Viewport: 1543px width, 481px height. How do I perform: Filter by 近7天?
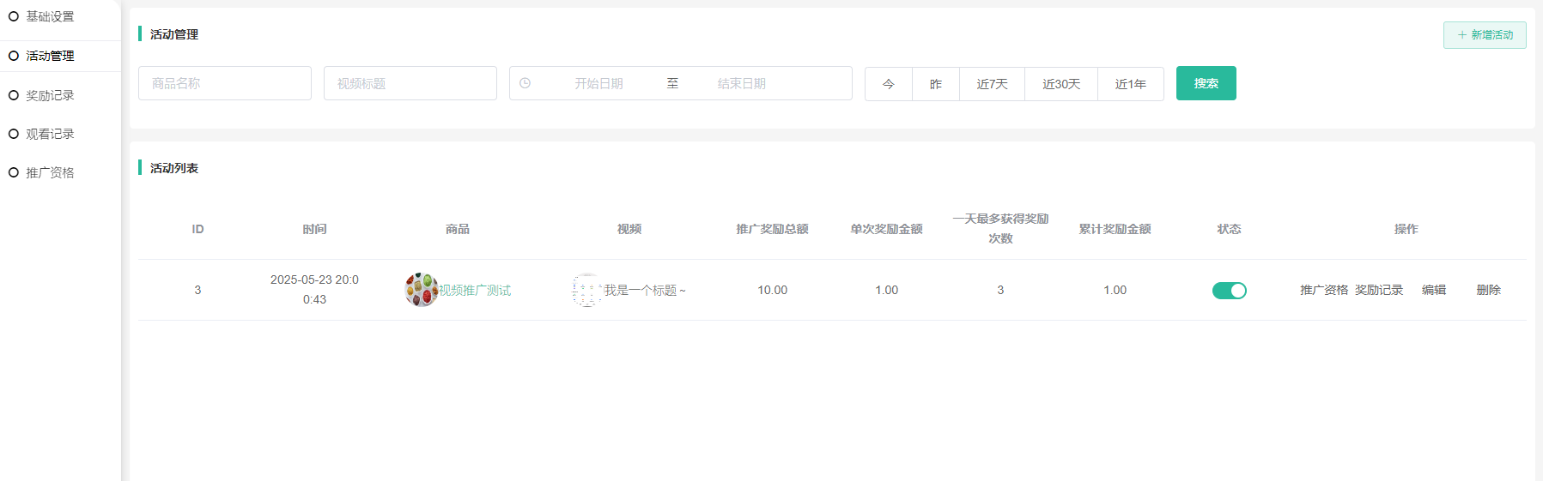pos(992,84)
